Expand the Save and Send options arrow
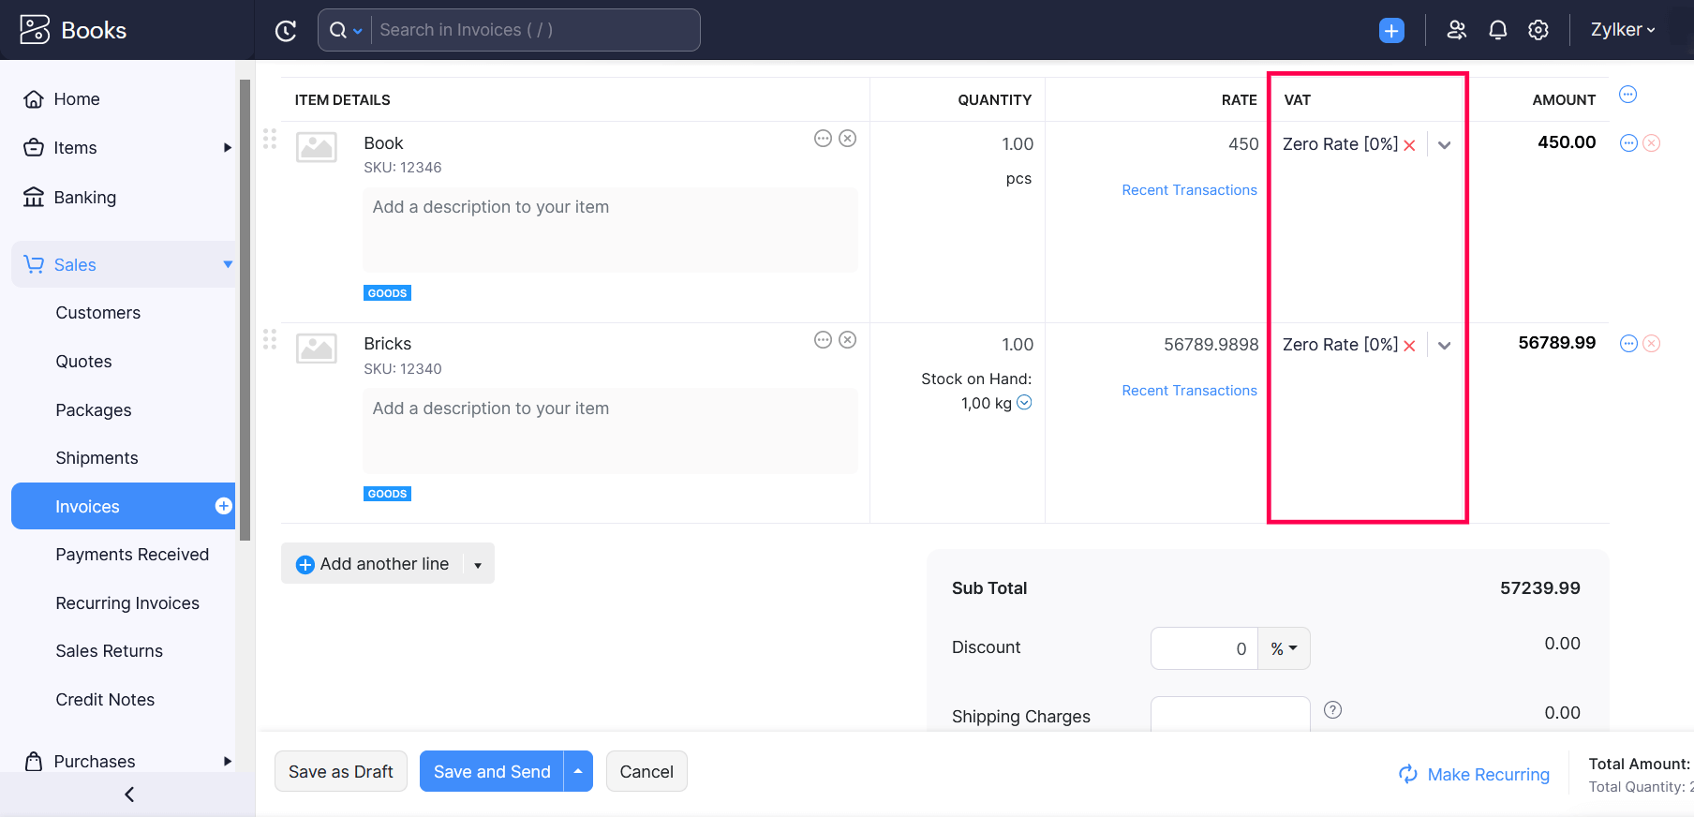Screen dimensions: 1694x817 (578, 771)
